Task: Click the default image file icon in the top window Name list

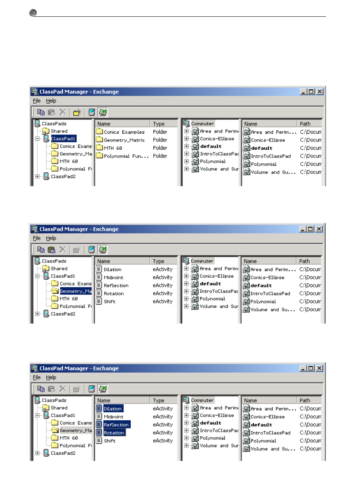Action: pos(246,147)
